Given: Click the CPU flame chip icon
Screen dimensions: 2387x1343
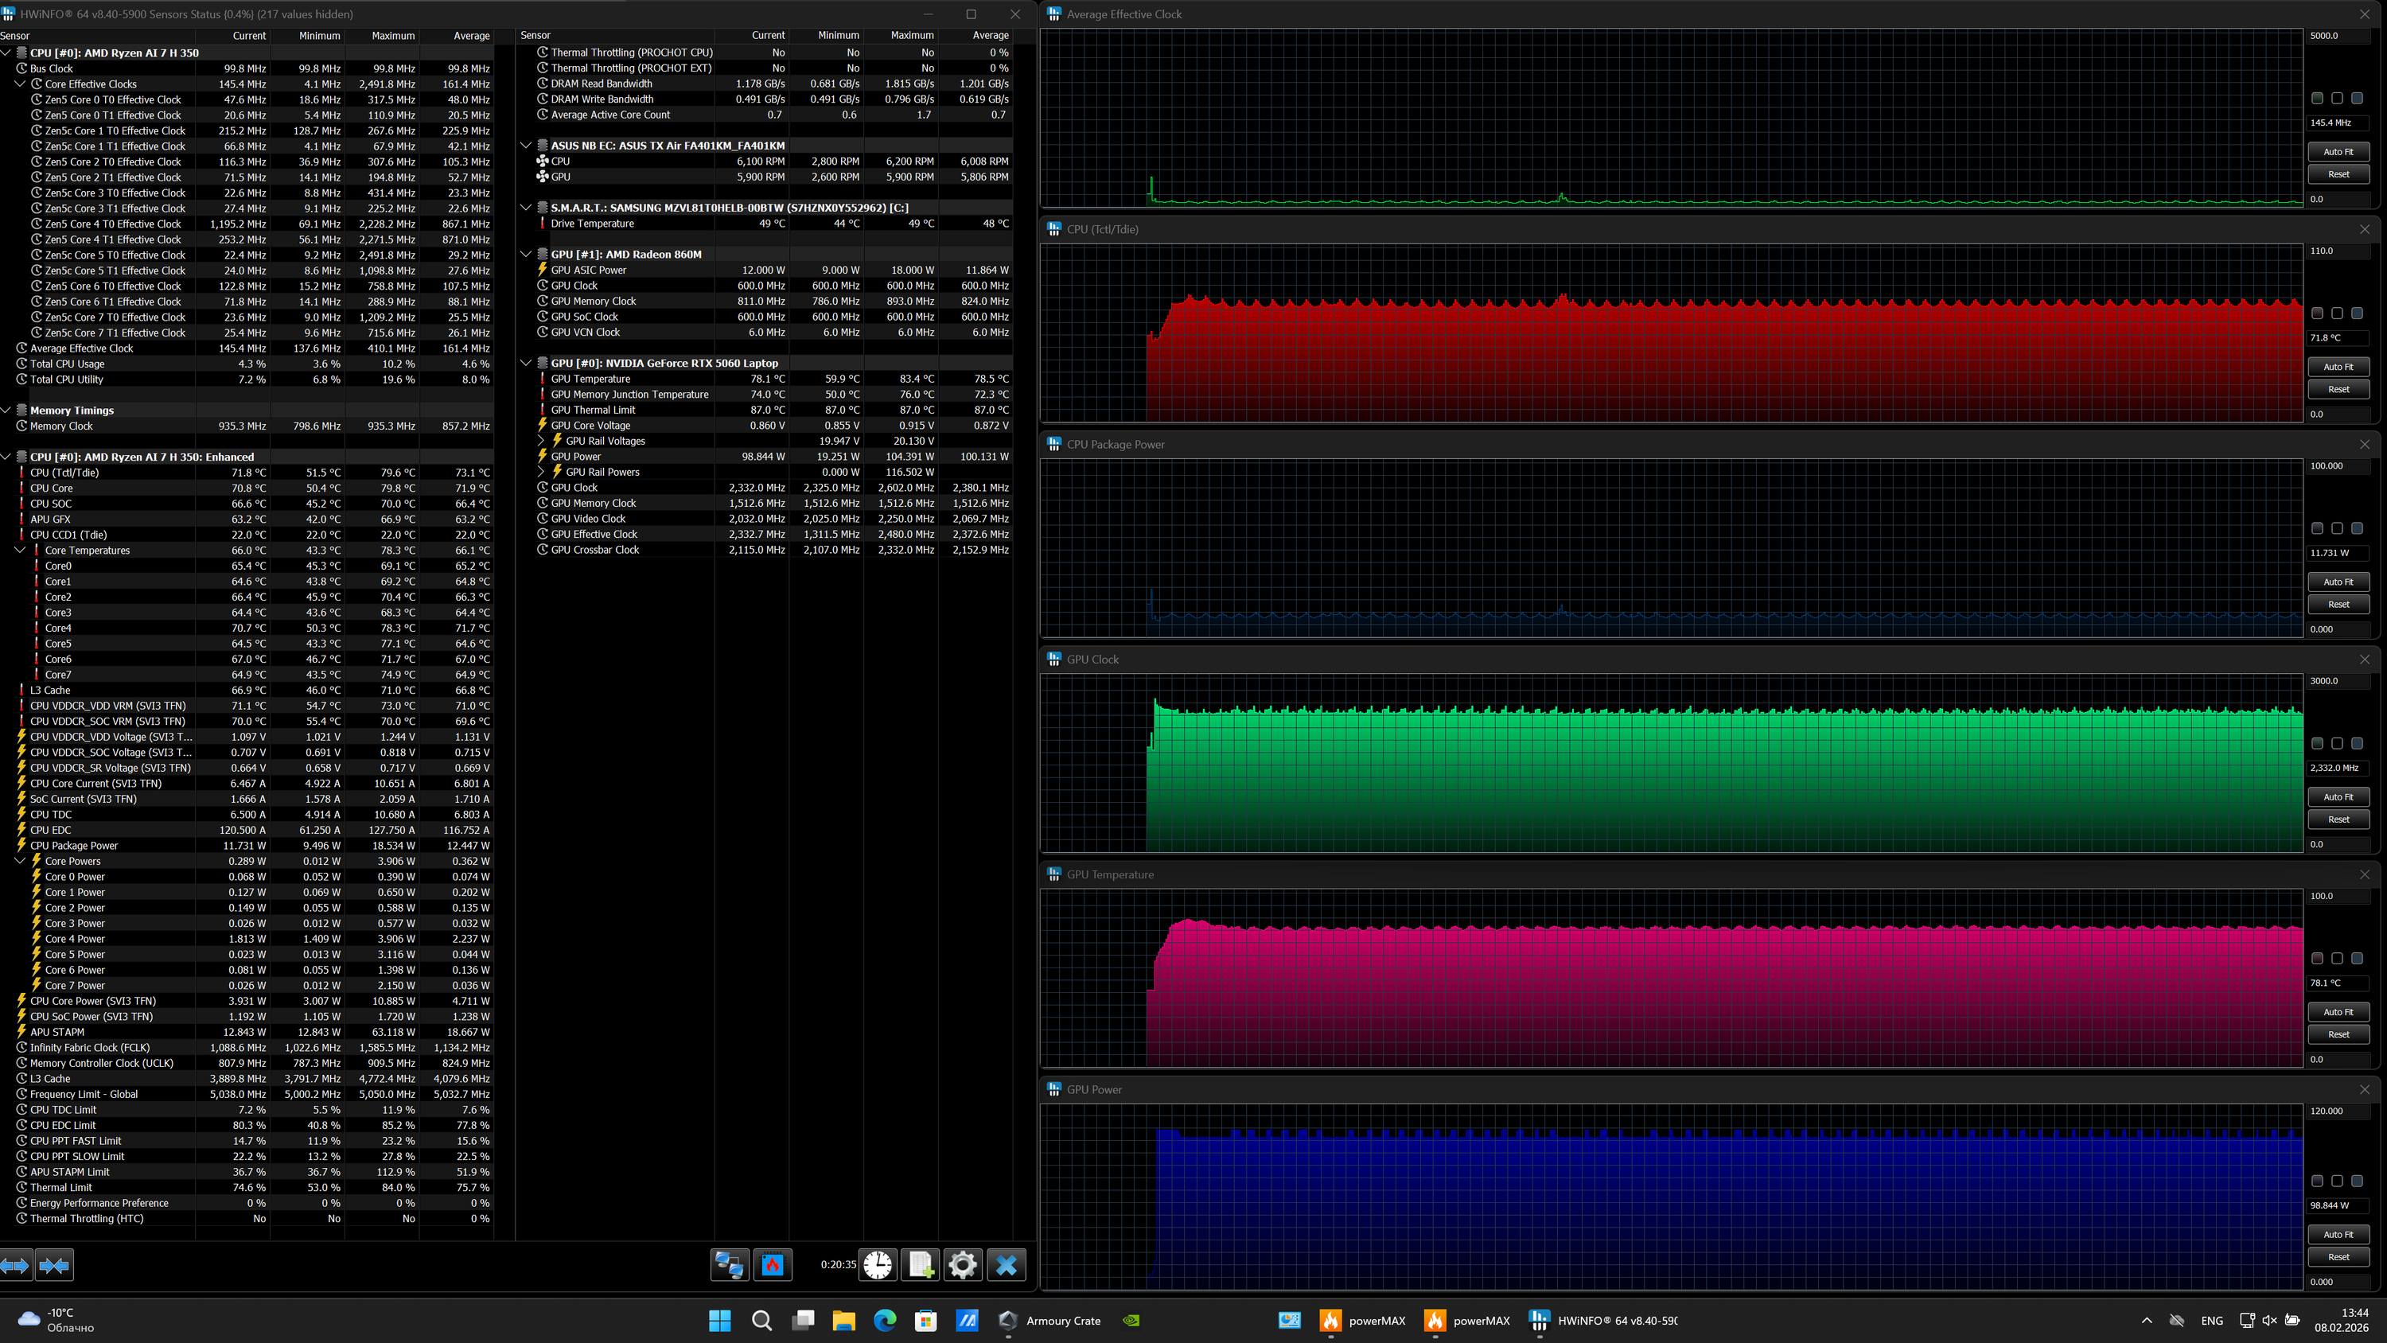Looking at the screenshot, I should click(773, 1265).
